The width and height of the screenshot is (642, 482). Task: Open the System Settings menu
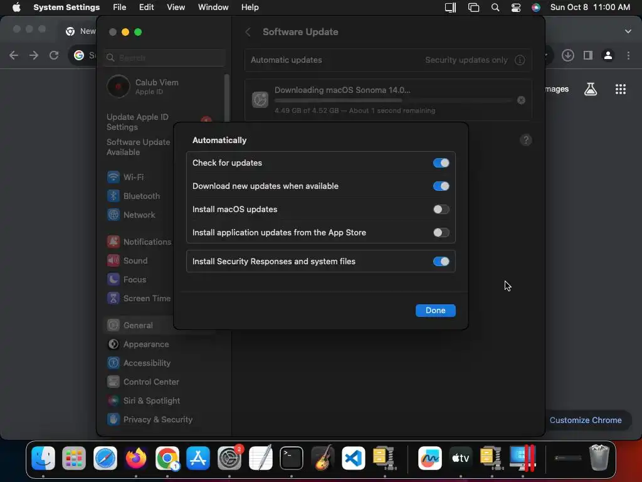(66, 8)
